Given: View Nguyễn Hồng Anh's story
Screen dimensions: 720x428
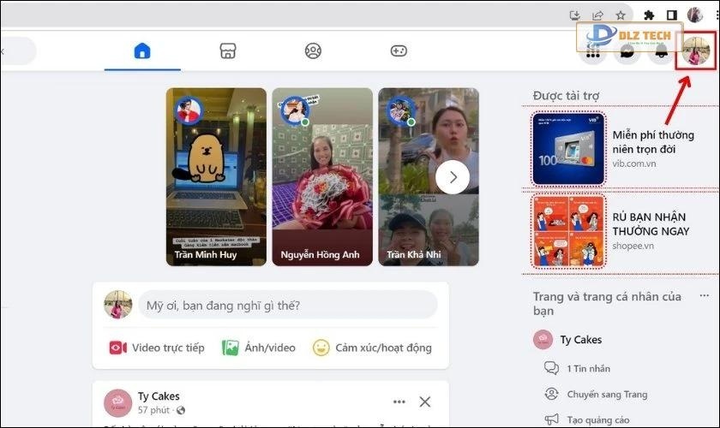Looking at the screenshot, I should point(322,176).
